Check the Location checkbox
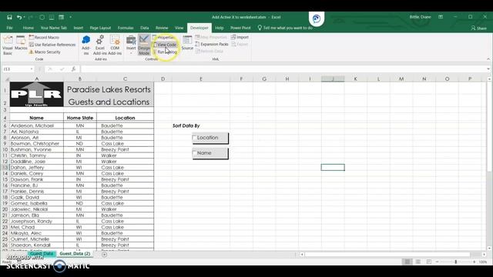The height and width of the screenshot is (277, 493). pyautogui.click(x=194, y=138)
